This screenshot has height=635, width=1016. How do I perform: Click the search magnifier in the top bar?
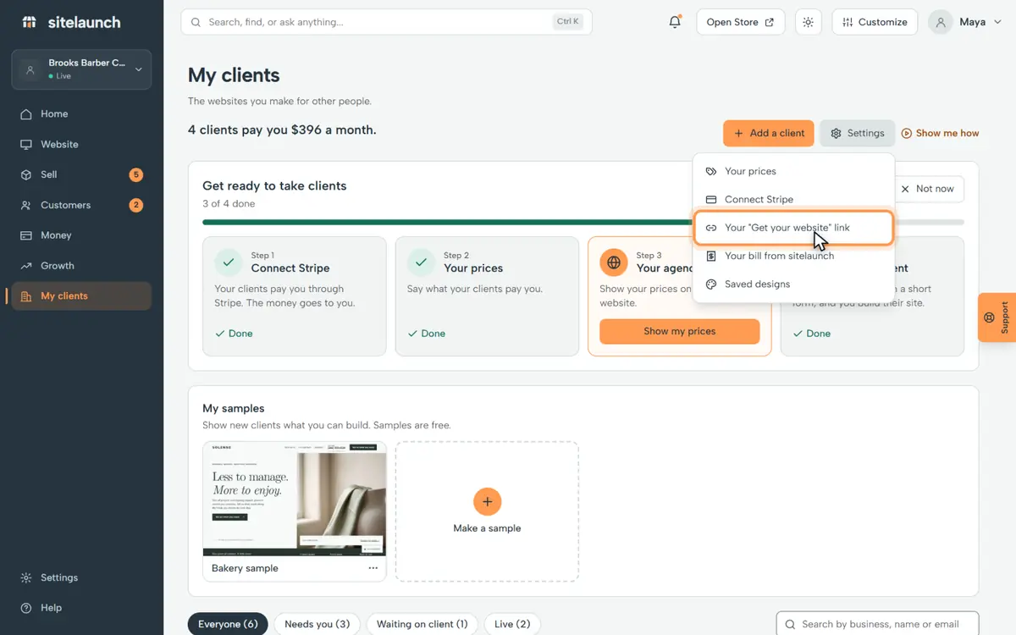tap(196, 22)
